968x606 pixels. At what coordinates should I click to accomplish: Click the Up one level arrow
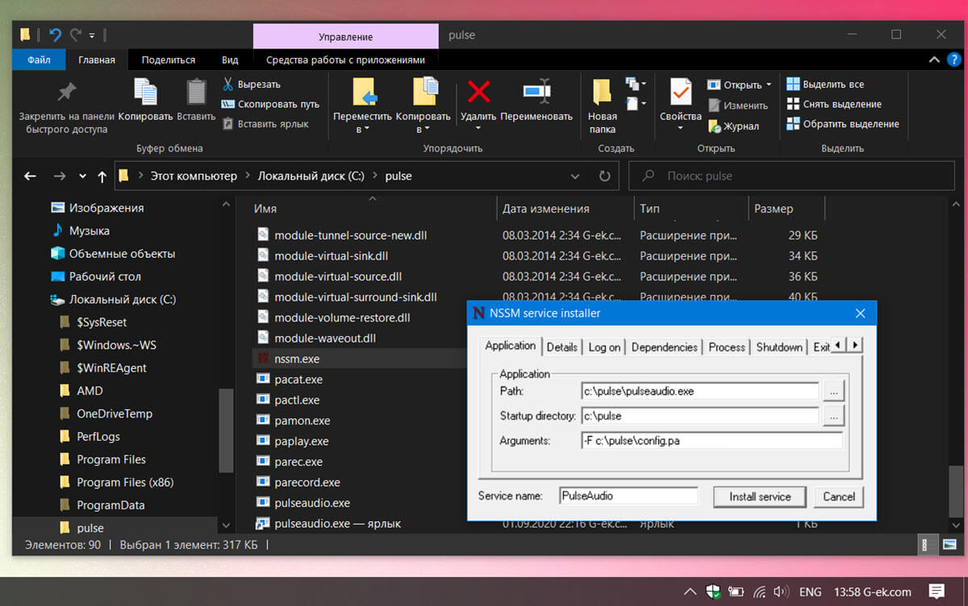[x=102, y=176]
